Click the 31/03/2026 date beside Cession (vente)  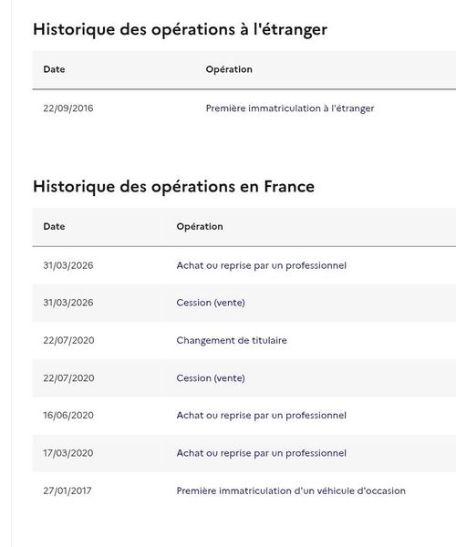pos(68,303)
